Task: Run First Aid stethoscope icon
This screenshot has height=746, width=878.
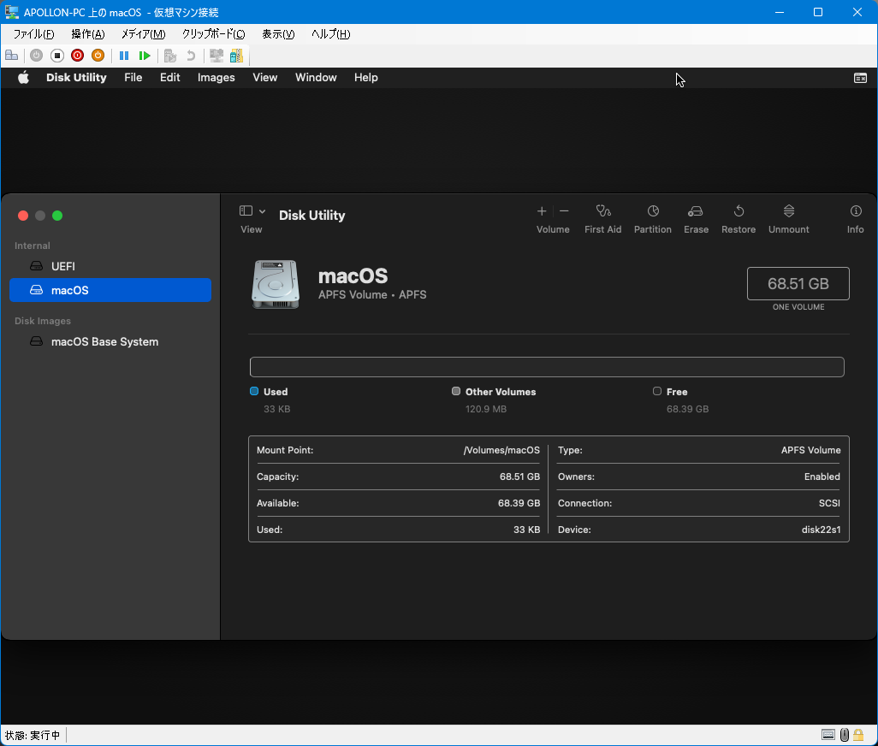Action: [603, 211]
